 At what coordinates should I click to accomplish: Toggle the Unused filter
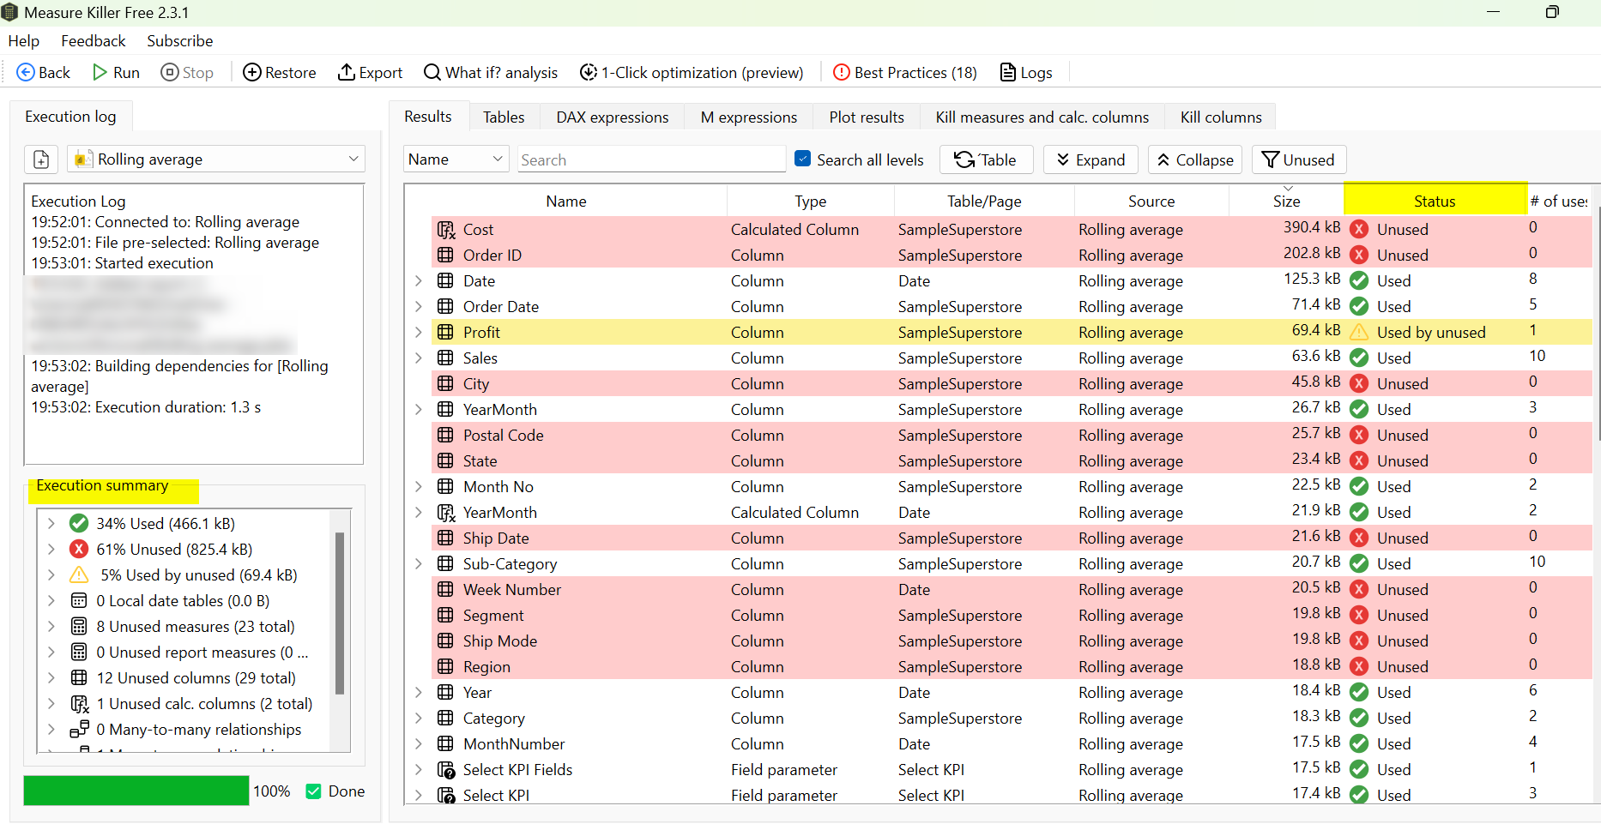coord(1298,159)
